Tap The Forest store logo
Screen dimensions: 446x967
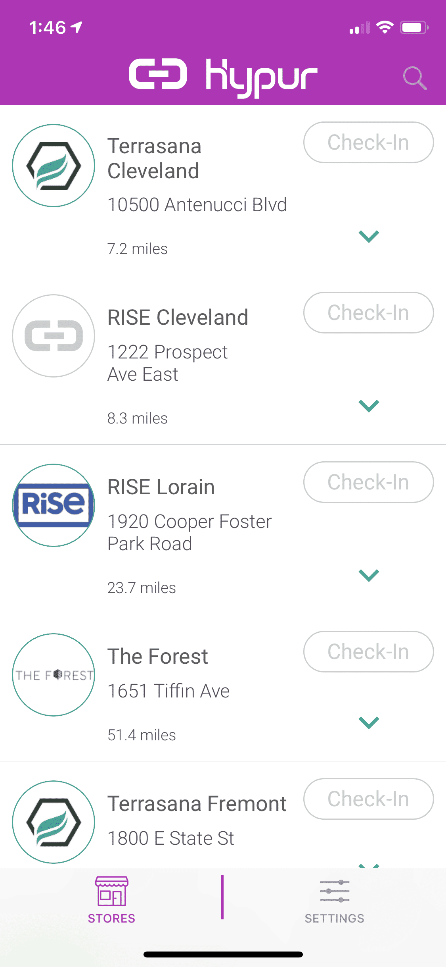coord(54,675)
